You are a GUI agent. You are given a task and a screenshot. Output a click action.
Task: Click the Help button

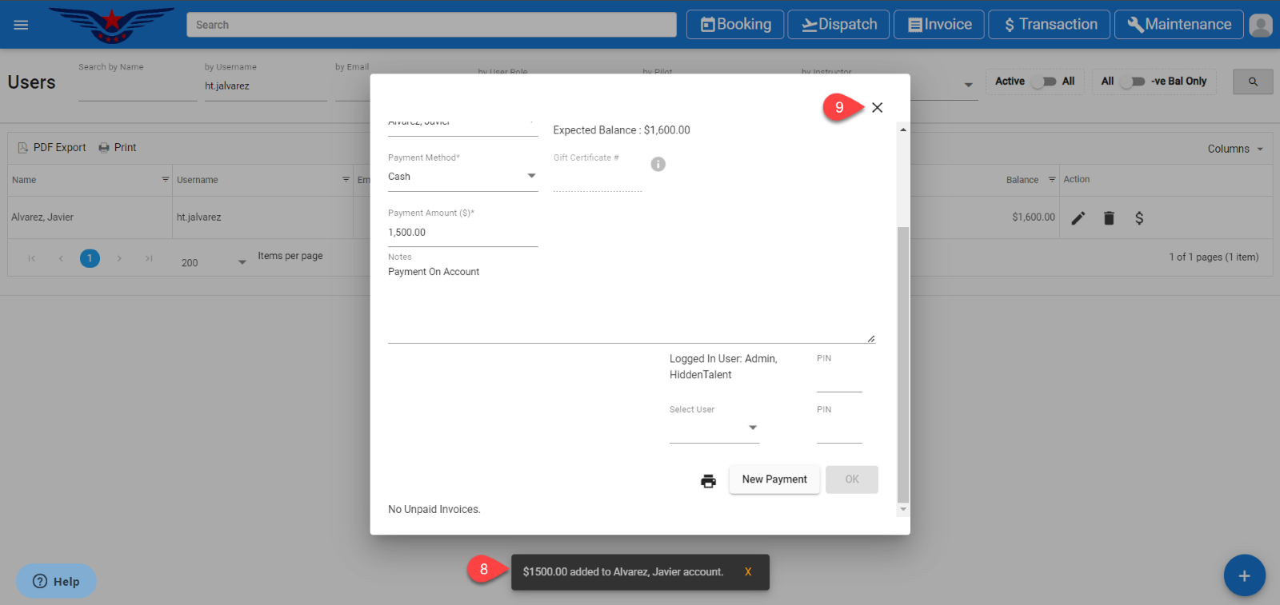pos(56,581)
